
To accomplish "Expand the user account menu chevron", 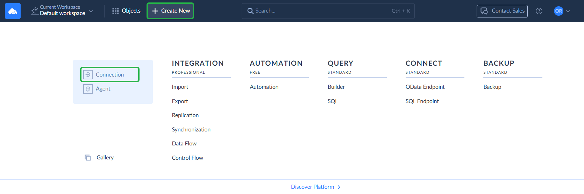I will click(568, 11).
